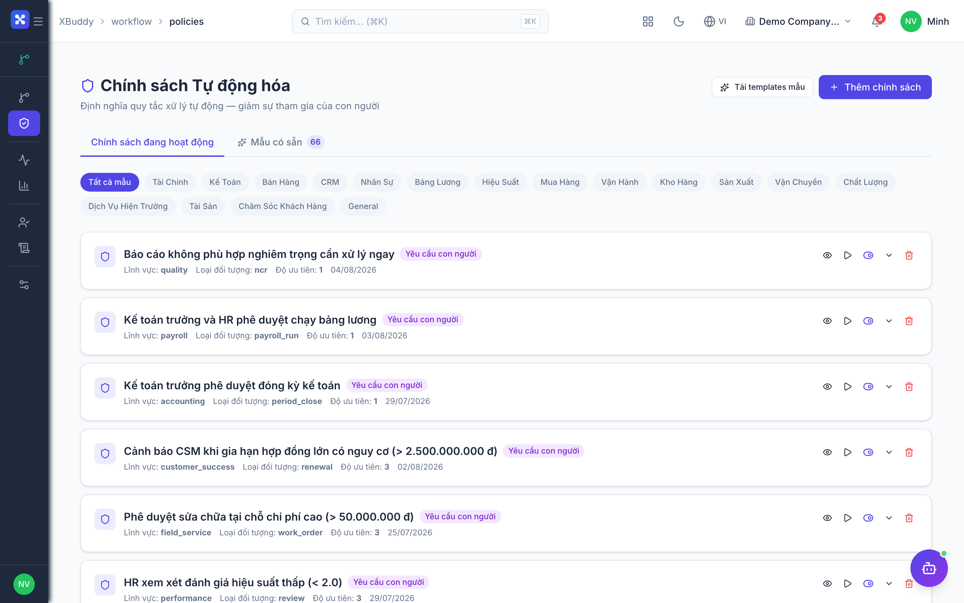Toggle the chạy bảng lương policy switch
This screenshot has height=603, width=964.
pos(868,321)
